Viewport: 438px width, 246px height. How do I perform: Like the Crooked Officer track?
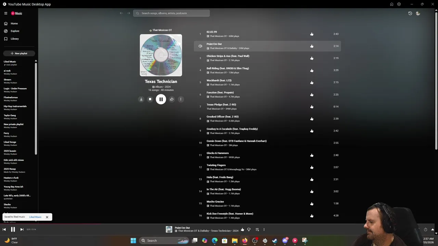click(312, 119)
